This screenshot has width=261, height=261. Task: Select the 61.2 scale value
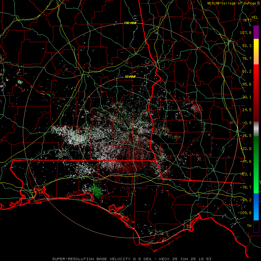click(247, 71)
